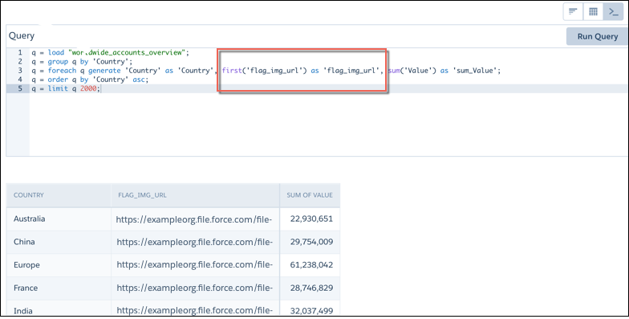Click the COUNTRY column header
Viewport: 629px width, 319px height.
point(29,195)
